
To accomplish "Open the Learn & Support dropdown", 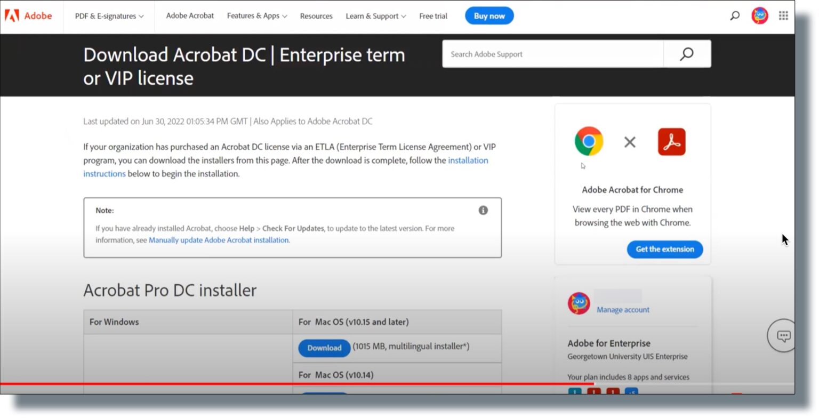I will click(x=375, y=16).
